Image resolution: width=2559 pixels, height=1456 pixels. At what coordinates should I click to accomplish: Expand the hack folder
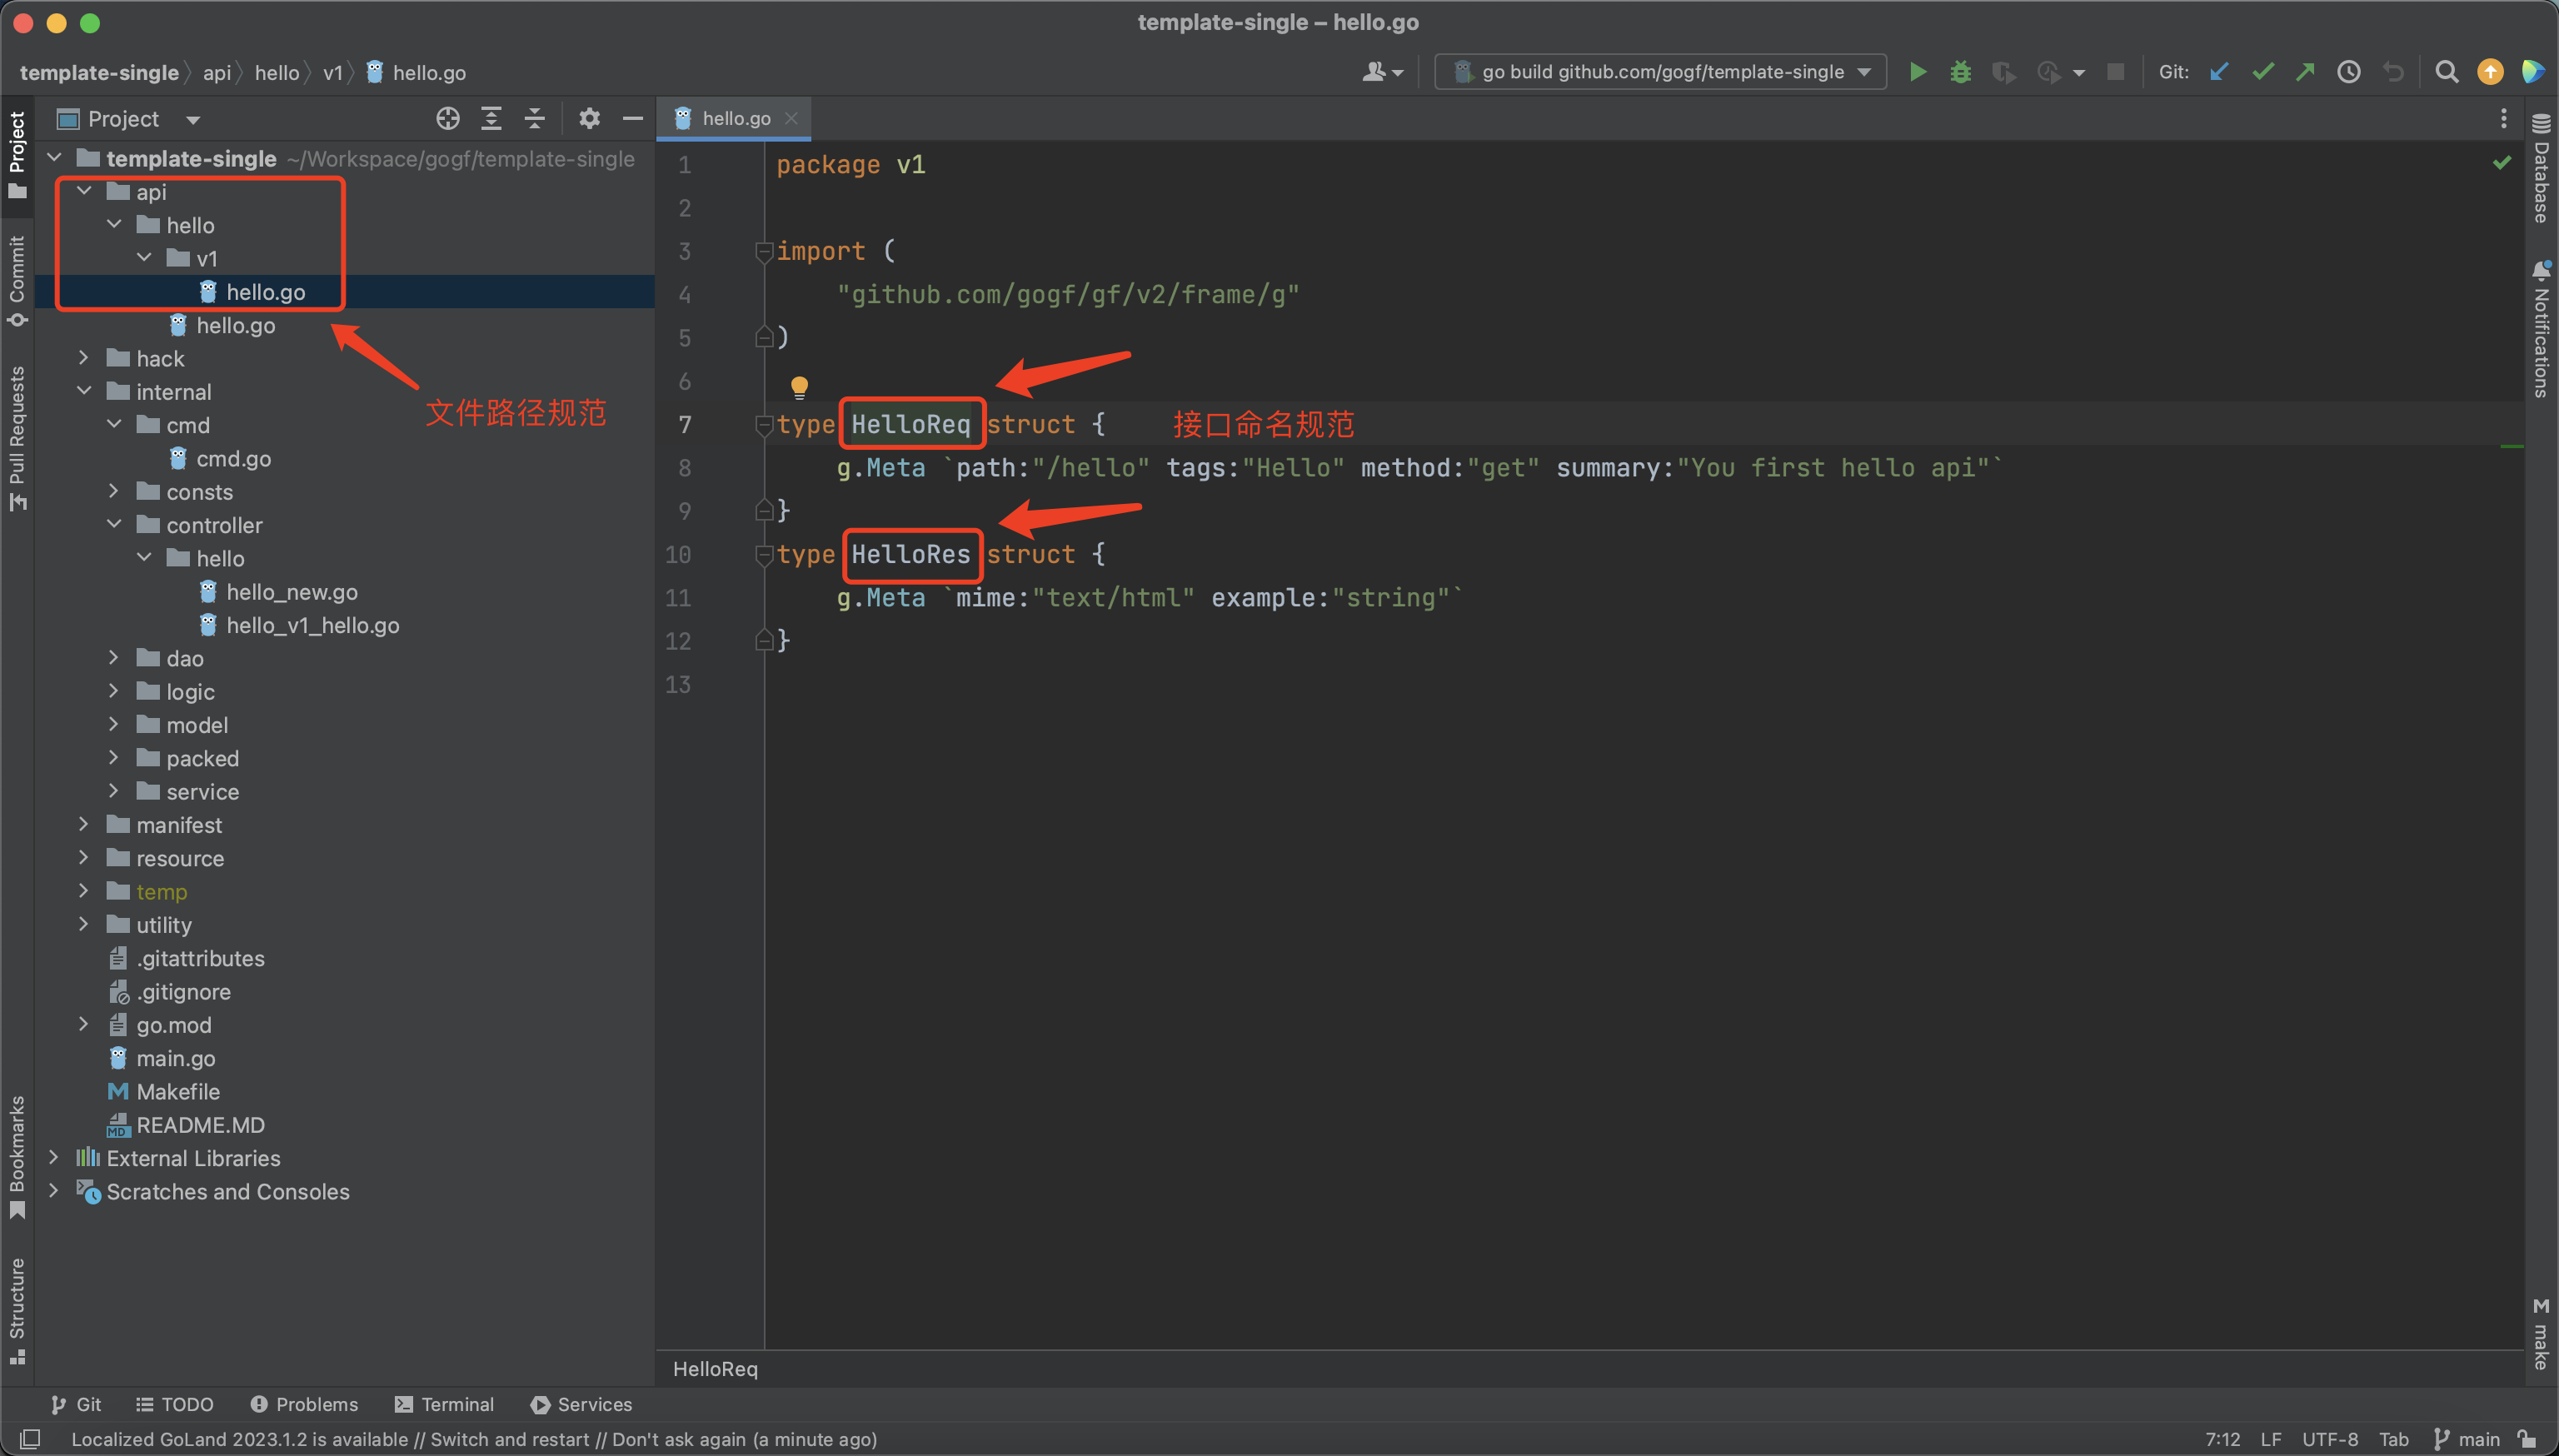click(x=84, y=358)
